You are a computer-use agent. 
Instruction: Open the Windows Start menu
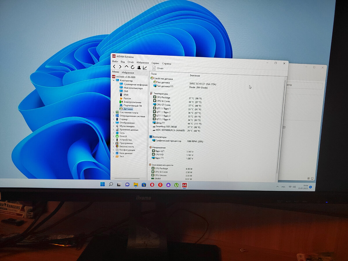[x=102, y=184]
